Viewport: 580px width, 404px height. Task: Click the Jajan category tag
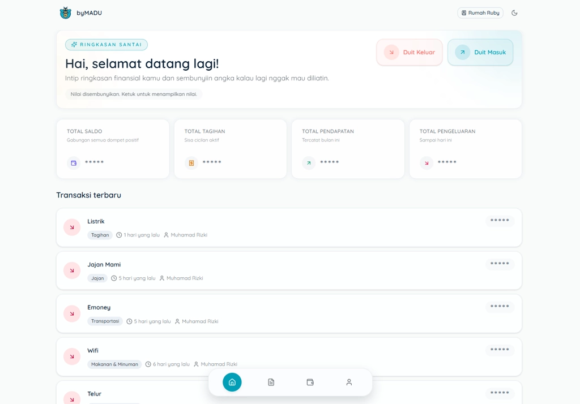[x=97, y=278]
